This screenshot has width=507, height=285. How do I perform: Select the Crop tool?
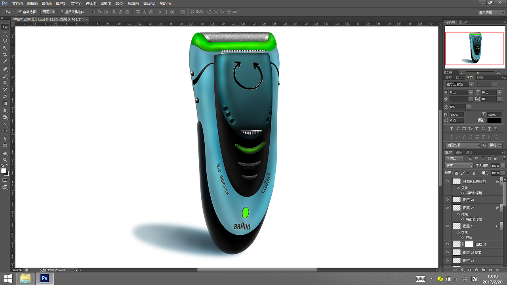(x=5, y=55)
